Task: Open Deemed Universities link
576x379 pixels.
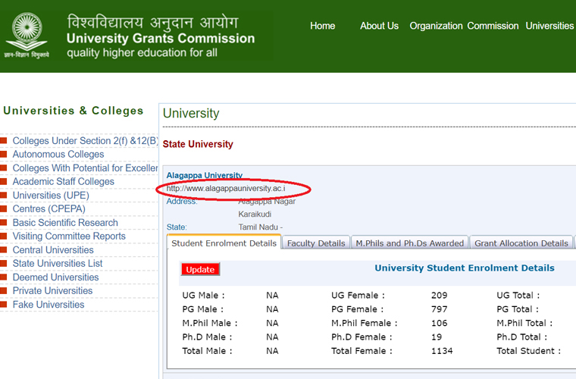Action: (x=56, y=277)
